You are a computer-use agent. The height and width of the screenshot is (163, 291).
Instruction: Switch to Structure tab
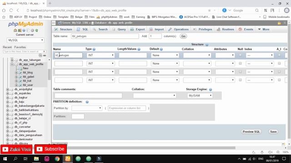point(63,29)
